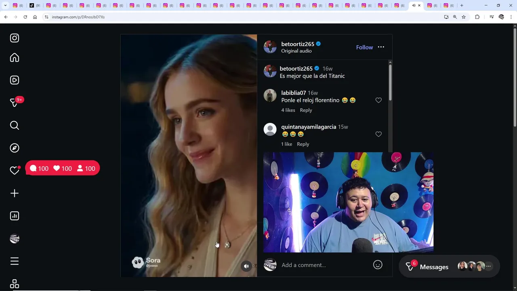Open profile avatar in sidebar

pos(15,238)
